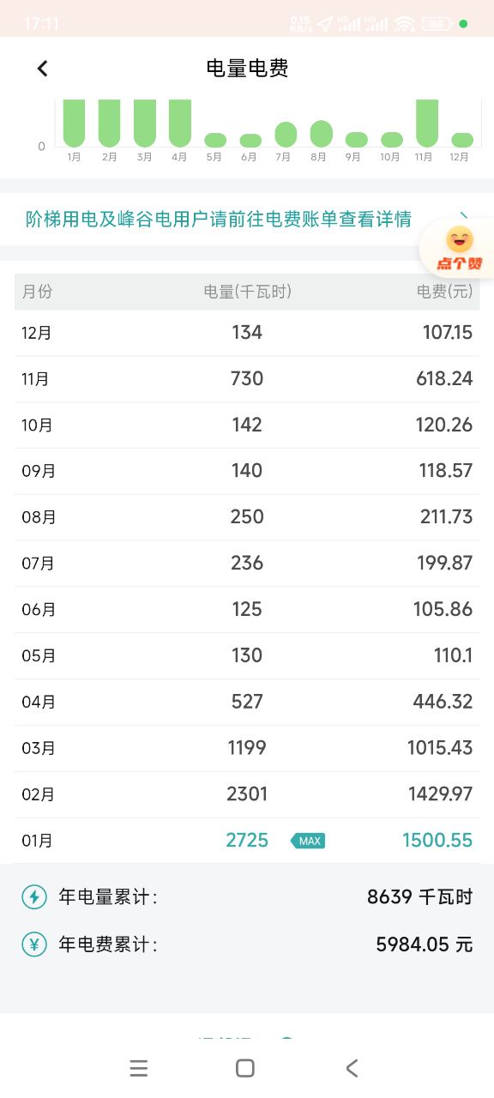Tap the back arrow beside 电量电费
The image size is (494, 1098).
43,69
